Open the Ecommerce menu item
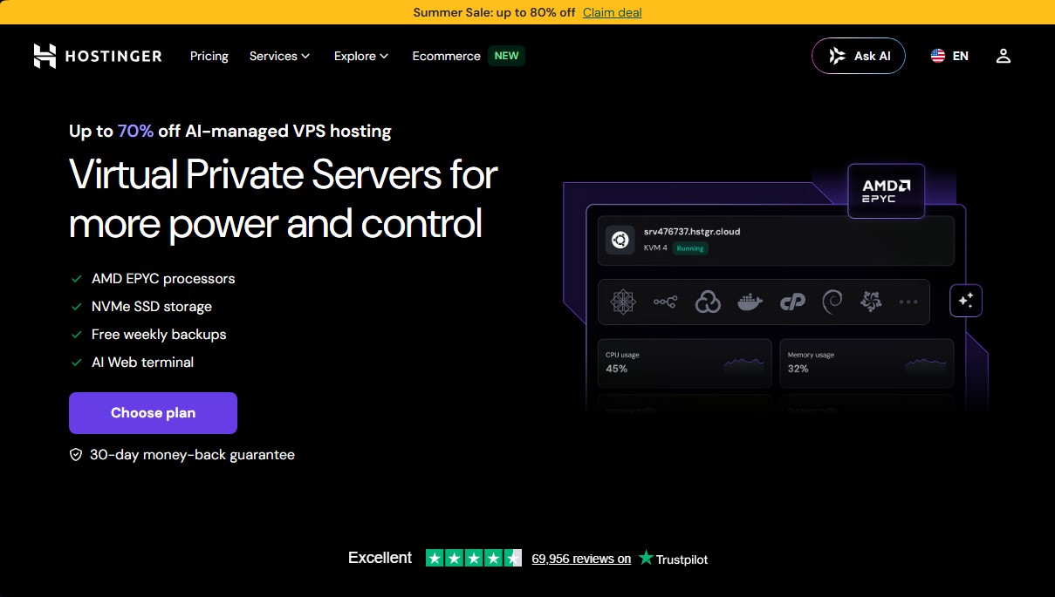Viewport: 1055px width, 597px height. click(447, 56)
